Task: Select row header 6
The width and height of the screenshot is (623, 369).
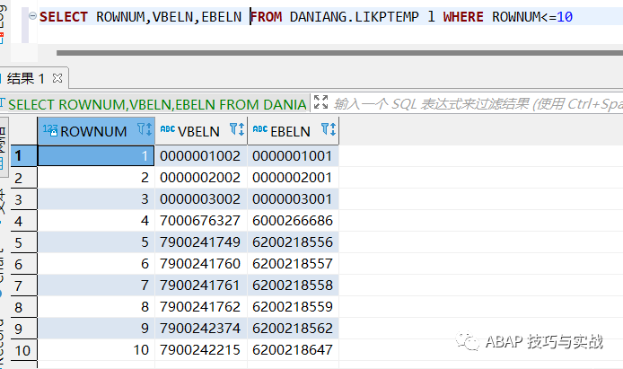Action: coord(24,264)
